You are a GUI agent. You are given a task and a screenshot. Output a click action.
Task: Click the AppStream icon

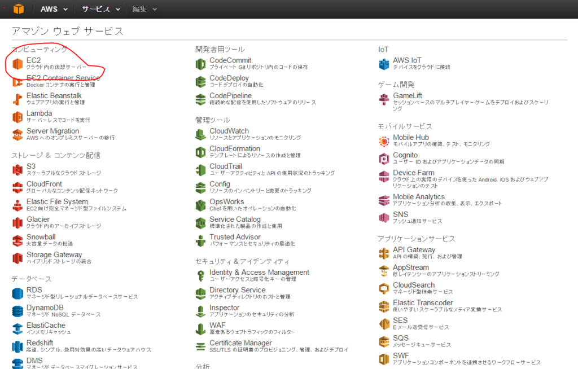[x=384, y=271]
